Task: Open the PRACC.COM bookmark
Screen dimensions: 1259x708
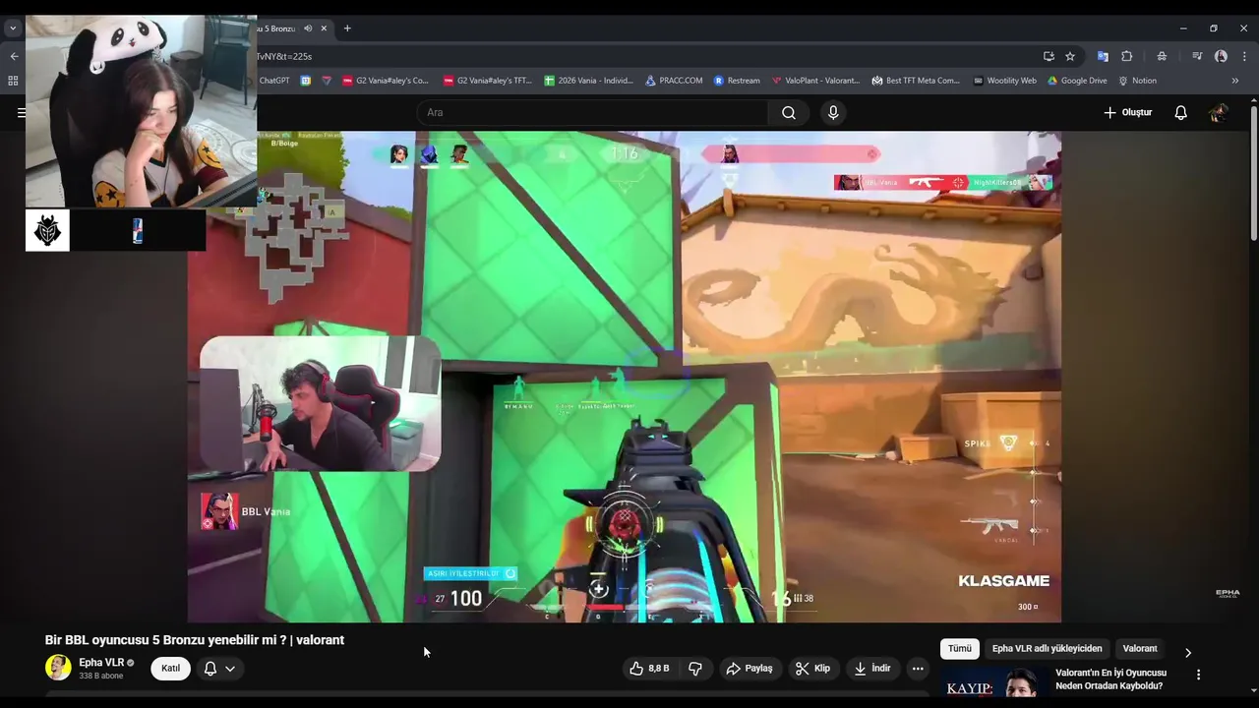Action: click(x=674, y=81)
